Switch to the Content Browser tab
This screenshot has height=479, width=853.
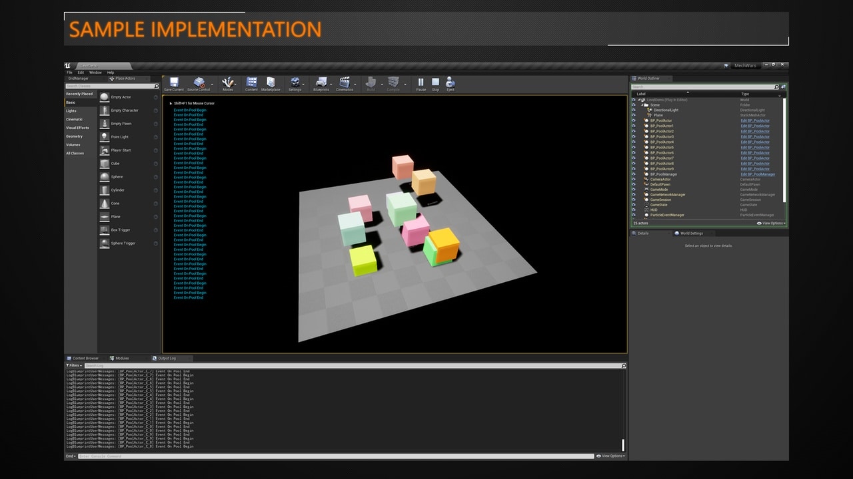coord(85,358)
